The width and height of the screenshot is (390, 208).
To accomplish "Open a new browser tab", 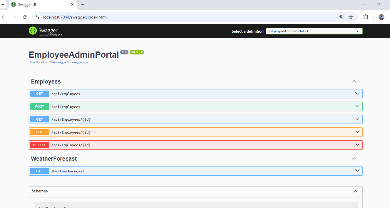I will pos(83,4).
